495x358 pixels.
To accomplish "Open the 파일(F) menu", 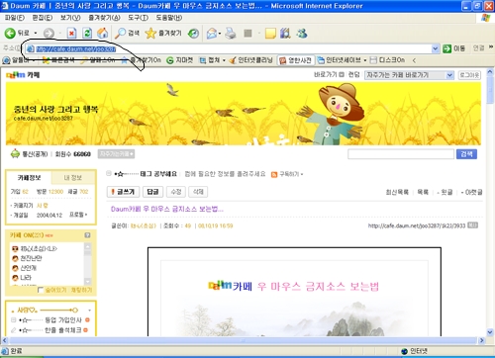I will tap(15, 18).
